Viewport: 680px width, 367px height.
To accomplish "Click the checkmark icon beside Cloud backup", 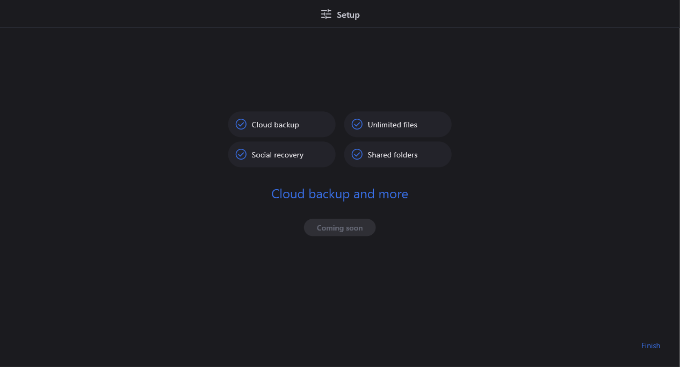I will click(x=241, y=124).
